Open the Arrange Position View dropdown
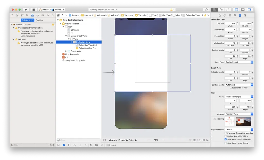Image resolution: width=264 pixels, height=160 pixels. point(239,114)
